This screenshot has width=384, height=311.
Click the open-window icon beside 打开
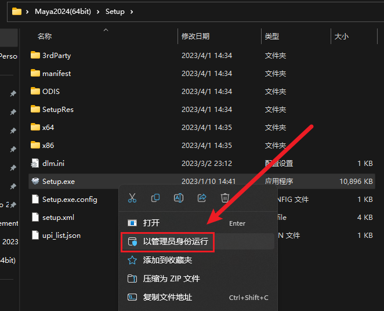tap(132, 223)
